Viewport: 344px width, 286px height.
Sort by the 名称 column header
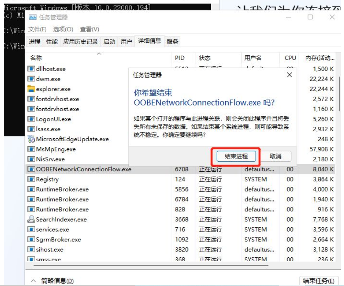pos(36,58)
